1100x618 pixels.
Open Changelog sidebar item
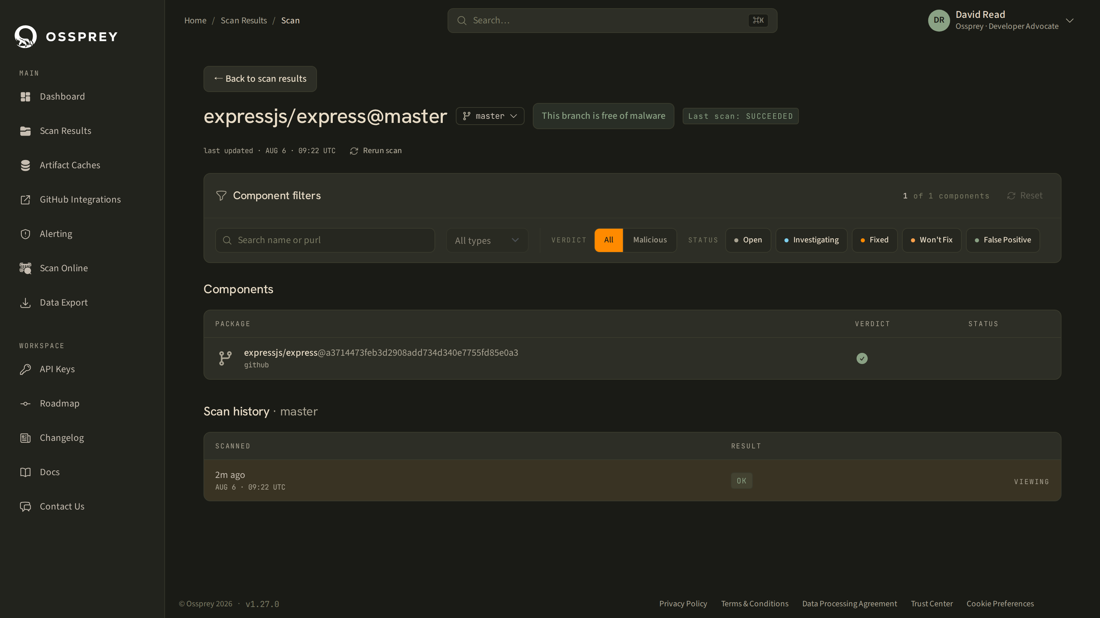pyautogui.click(x=62, y=438)
